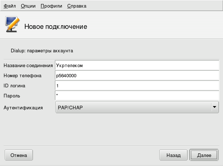Proceed with the Далее button
The image size is (223, 166).
tap(204, 155)
